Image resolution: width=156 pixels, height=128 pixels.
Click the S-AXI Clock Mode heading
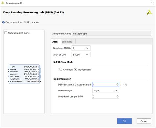tap(63, 62)
